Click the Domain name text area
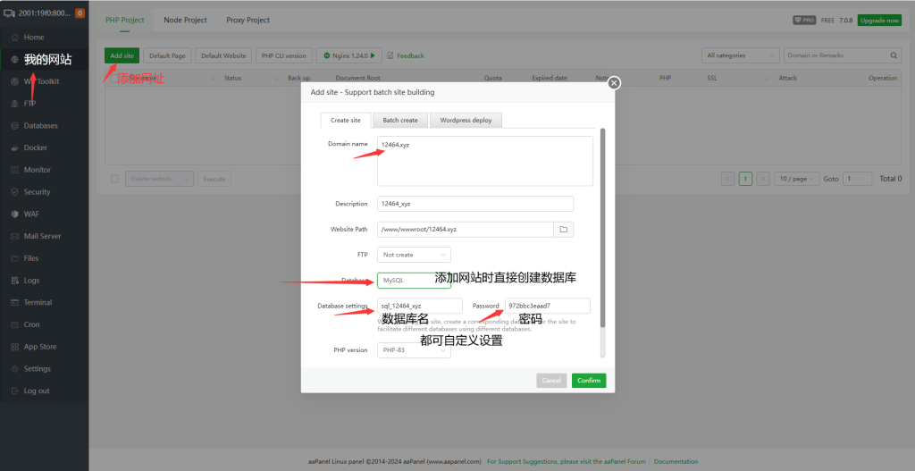 coord(485,161)
